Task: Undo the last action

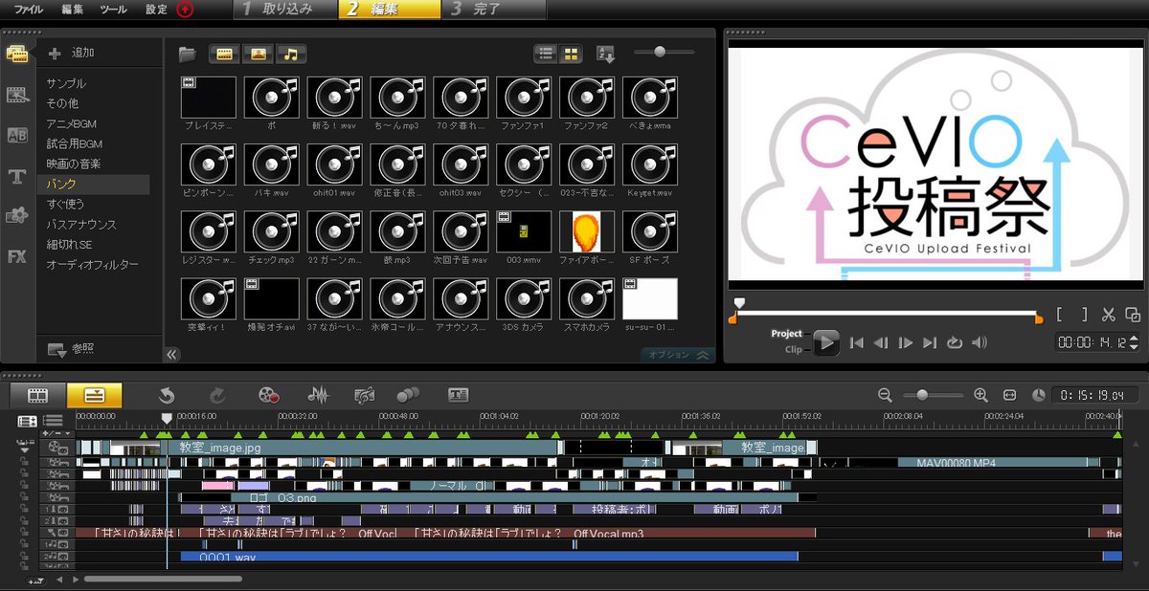Action: 167,394
